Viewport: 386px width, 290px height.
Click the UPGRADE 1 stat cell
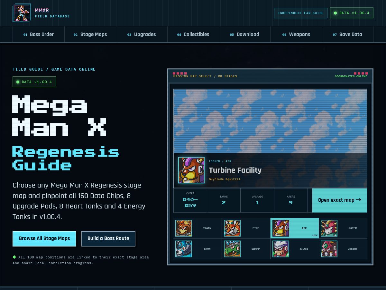257,200
